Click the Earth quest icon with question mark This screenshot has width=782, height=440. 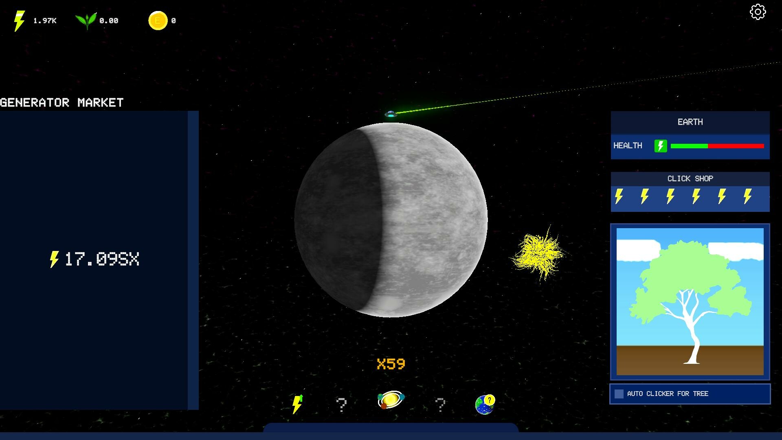click(x=485, y=404)
